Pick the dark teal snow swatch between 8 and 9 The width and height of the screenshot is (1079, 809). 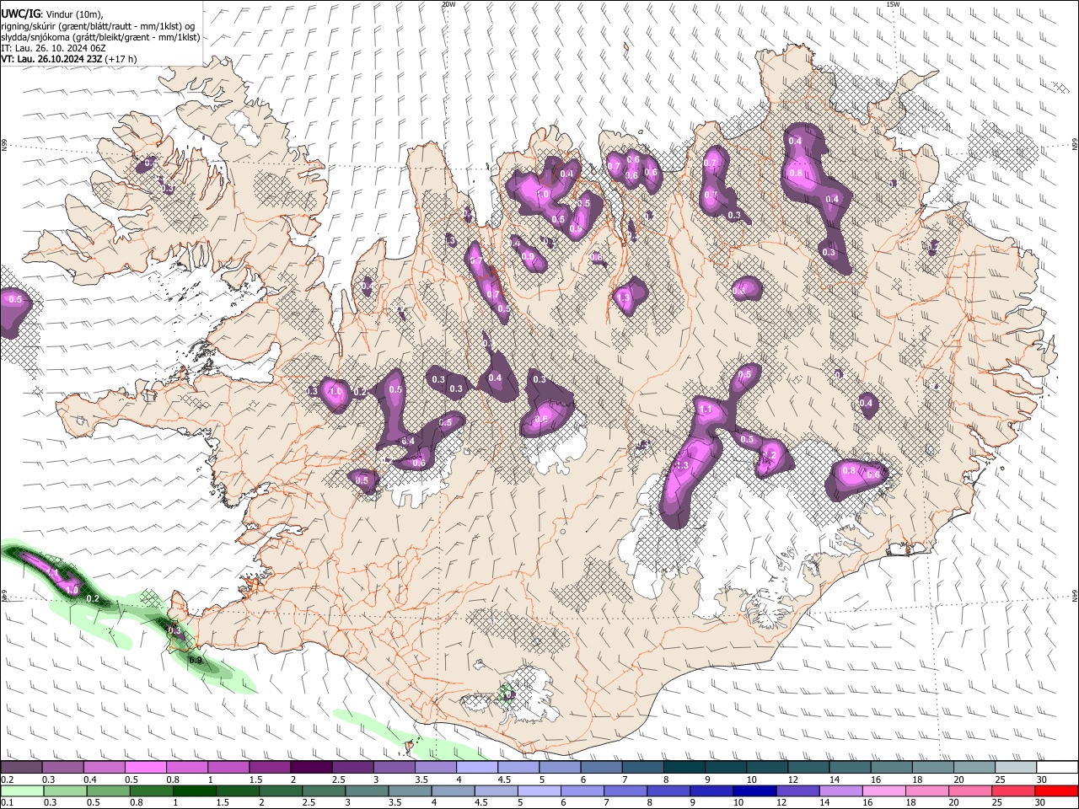(x=684, y=768)
